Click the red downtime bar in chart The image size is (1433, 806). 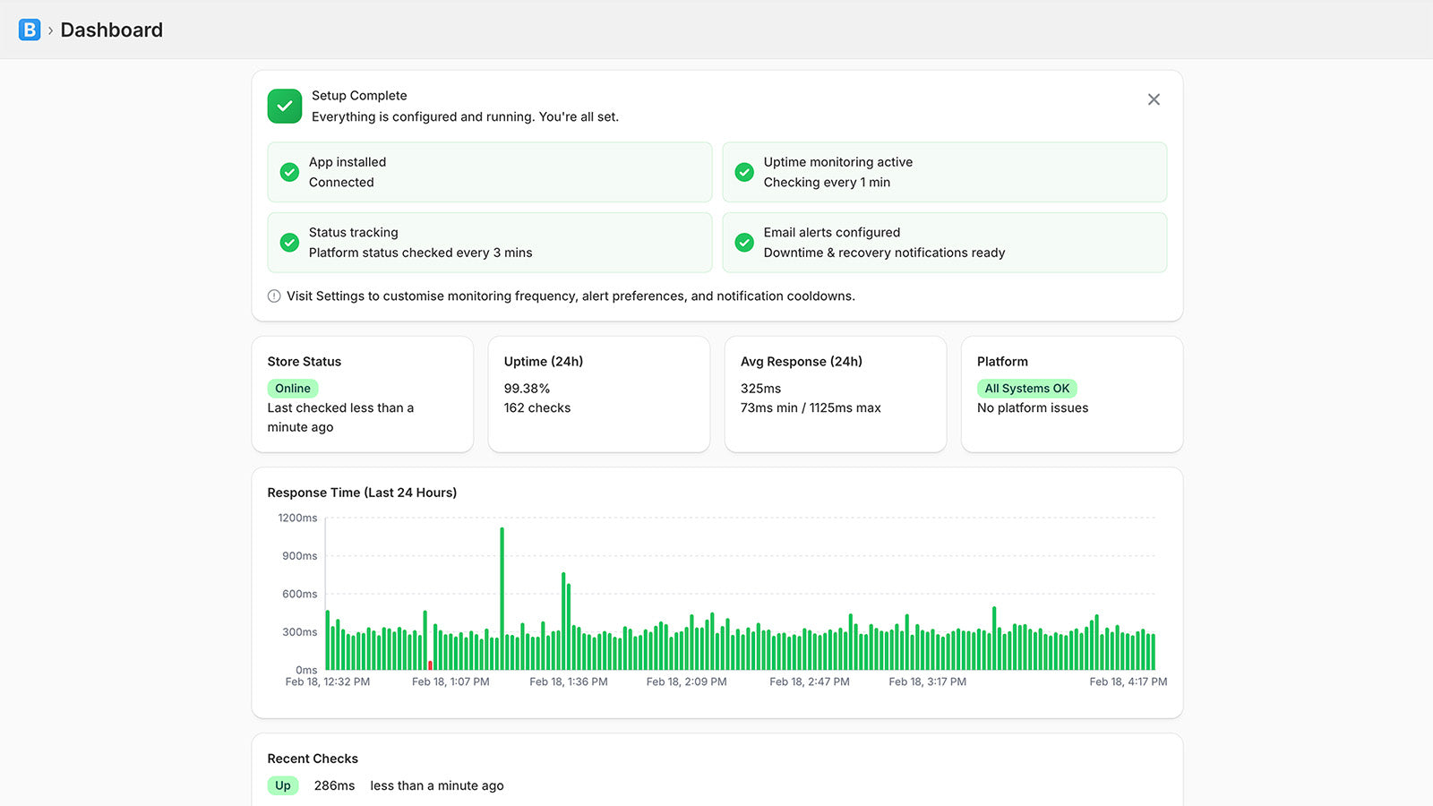pyautogui.click(x=430, y=665)
